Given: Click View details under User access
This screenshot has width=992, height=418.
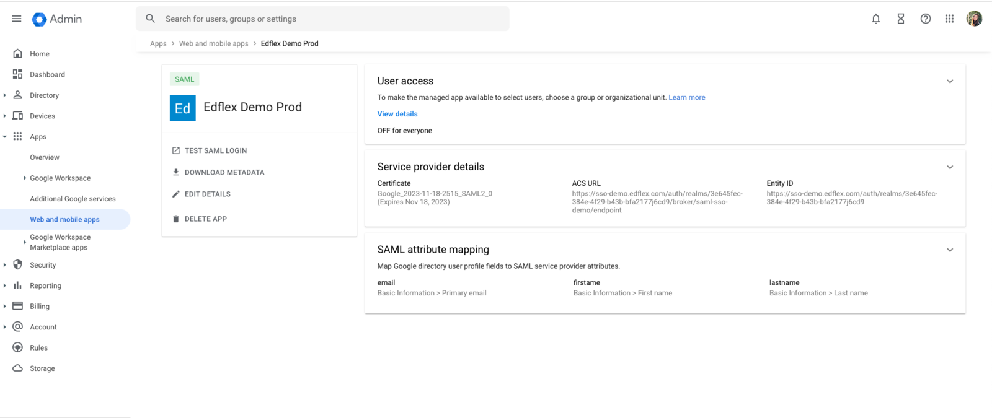Looking at the screenshot, I should 397,114.
